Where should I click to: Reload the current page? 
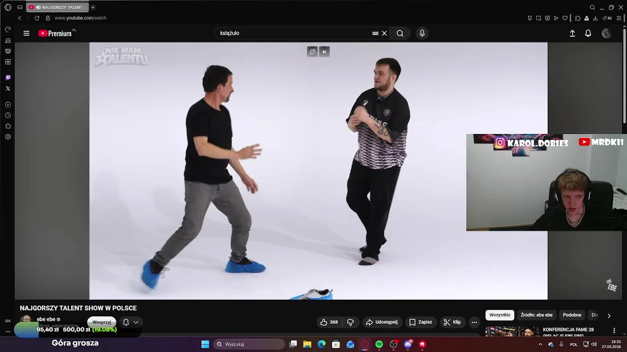coord(37,18)
